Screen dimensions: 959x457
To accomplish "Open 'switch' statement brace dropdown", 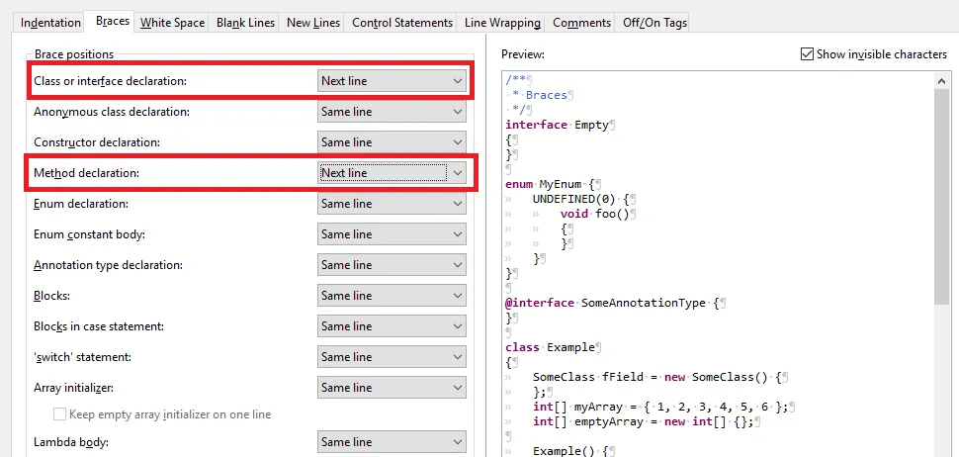I will click(392, 357).
